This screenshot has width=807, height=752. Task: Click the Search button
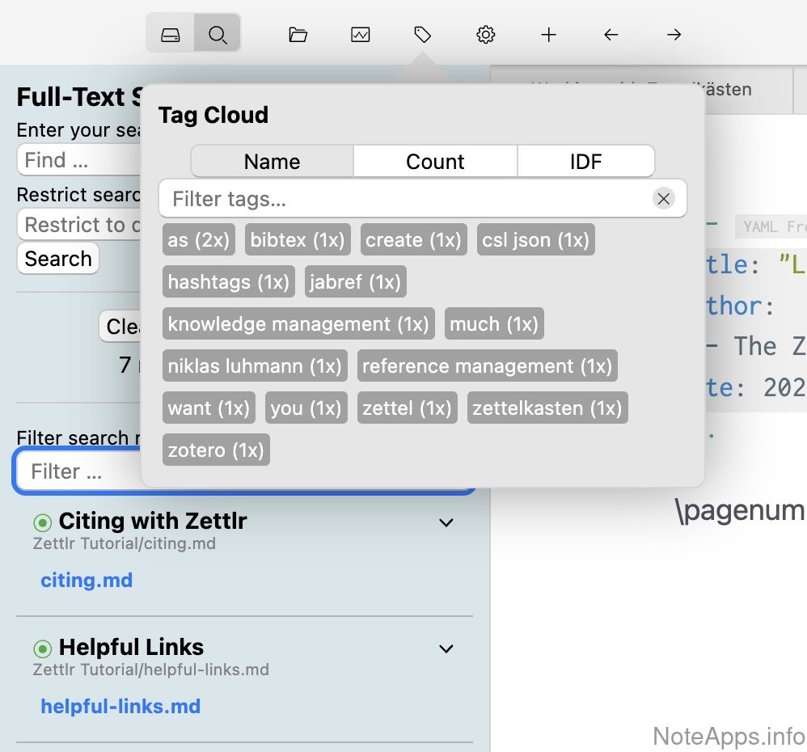point(58,259)
